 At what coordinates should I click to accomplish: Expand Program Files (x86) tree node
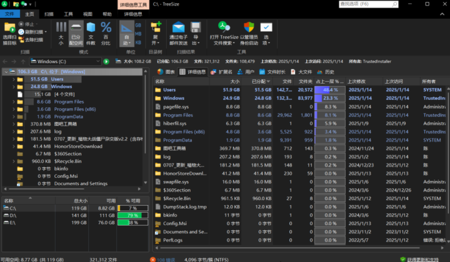14,109
